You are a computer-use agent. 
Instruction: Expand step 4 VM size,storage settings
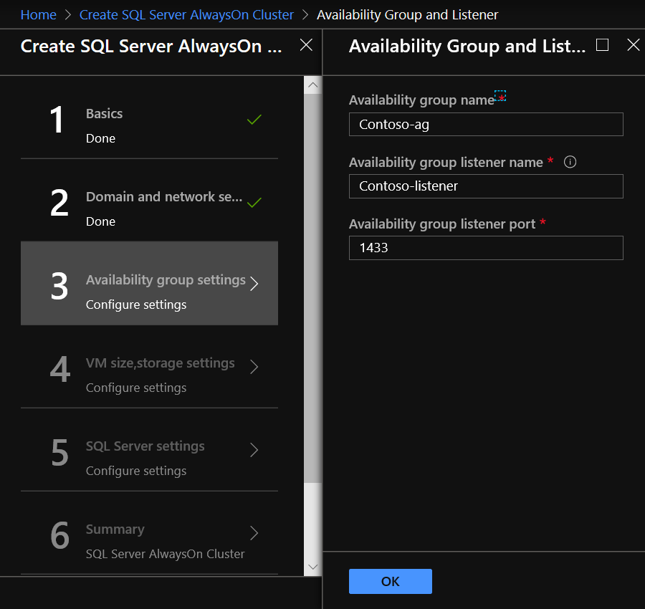[x=253, y=367]
